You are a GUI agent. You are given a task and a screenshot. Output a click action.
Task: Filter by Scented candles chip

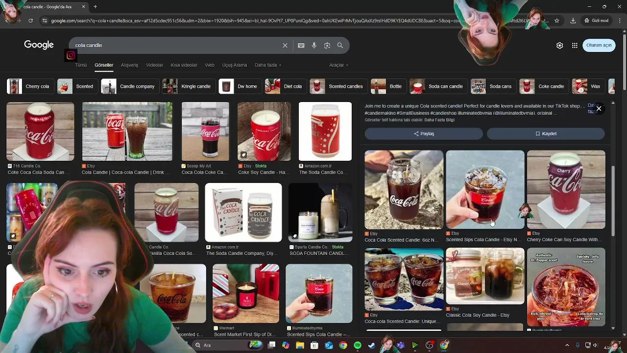click(x=339, y=86)
